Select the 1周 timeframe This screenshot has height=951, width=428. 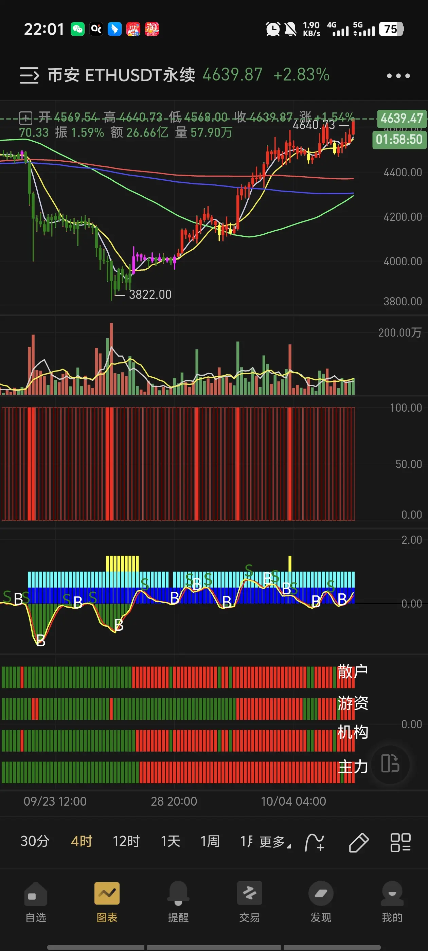click(210, 842)
